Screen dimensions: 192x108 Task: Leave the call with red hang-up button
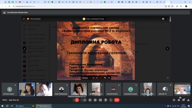click(117, 100)
